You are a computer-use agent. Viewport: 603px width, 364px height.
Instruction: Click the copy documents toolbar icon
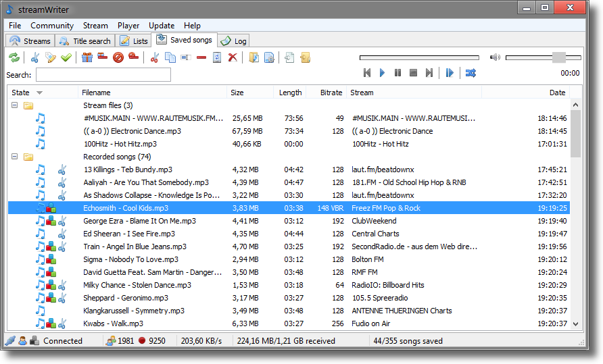tap(170, 57)
